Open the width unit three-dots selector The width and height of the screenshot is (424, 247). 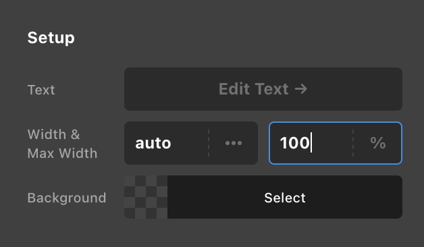coord(234,143)
